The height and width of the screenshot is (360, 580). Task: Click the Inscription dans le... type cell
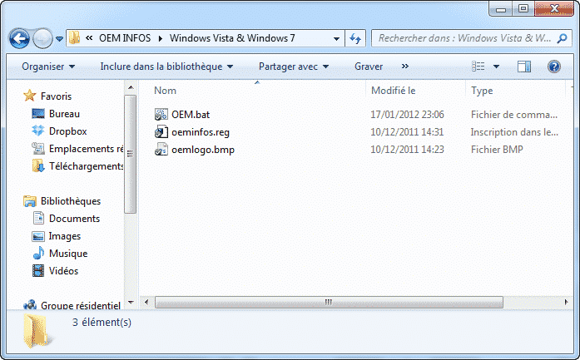point(514,132)
